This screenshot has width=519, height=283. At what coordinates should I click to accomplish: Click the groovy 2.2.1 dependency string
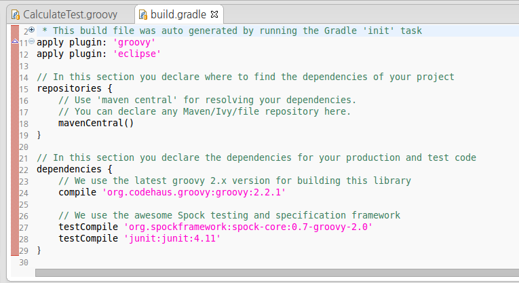(x=194, y=192)
